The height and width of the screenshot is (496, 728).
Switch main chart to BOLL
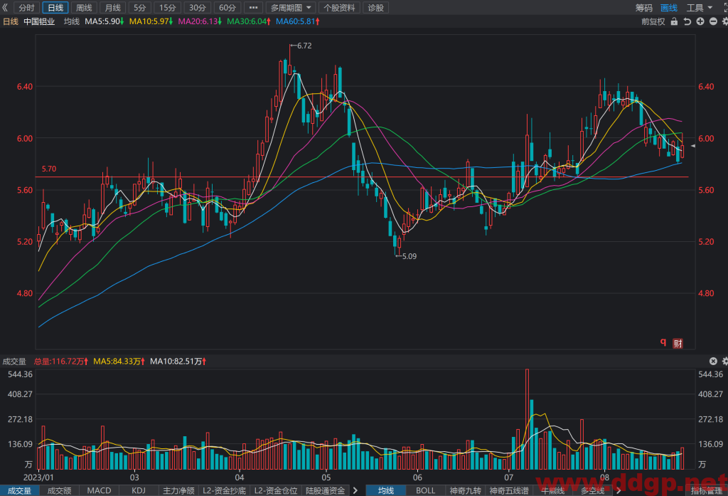pyautogui.click(x=425, y=490)
